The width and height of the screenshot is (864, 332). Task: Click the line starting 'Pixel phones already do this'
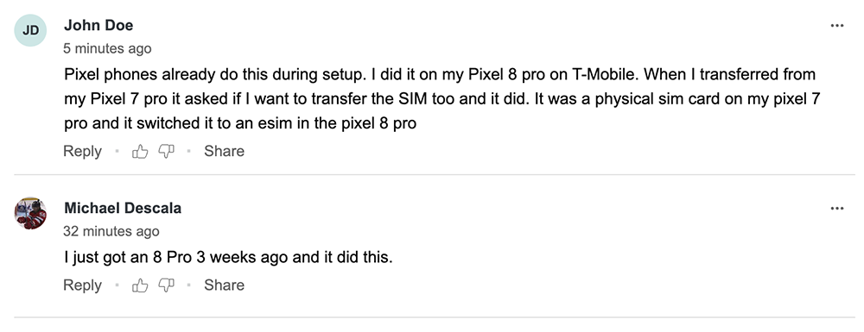(x=440, y=74)
